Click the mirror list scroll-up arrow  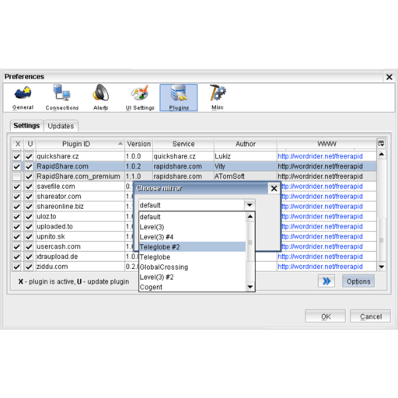pos(250,216)
